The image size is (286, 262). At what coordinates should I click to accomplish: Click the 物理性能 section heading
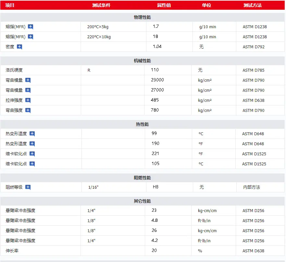tap(142, 17)
